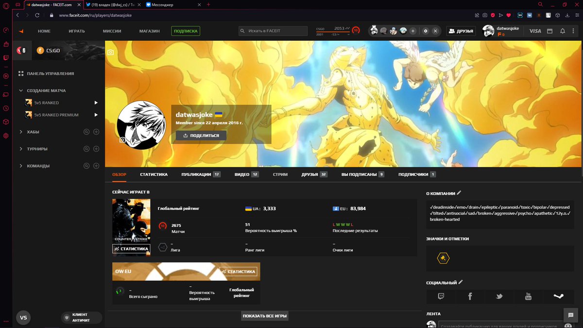
Task: Focus the Искать в FACEIT search field
Action: point(273,31)
